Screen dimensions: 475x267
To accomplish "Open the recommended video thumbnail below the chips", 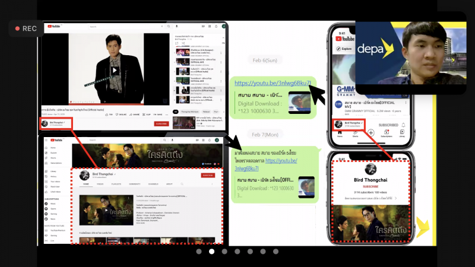I will tap(184, 123).
